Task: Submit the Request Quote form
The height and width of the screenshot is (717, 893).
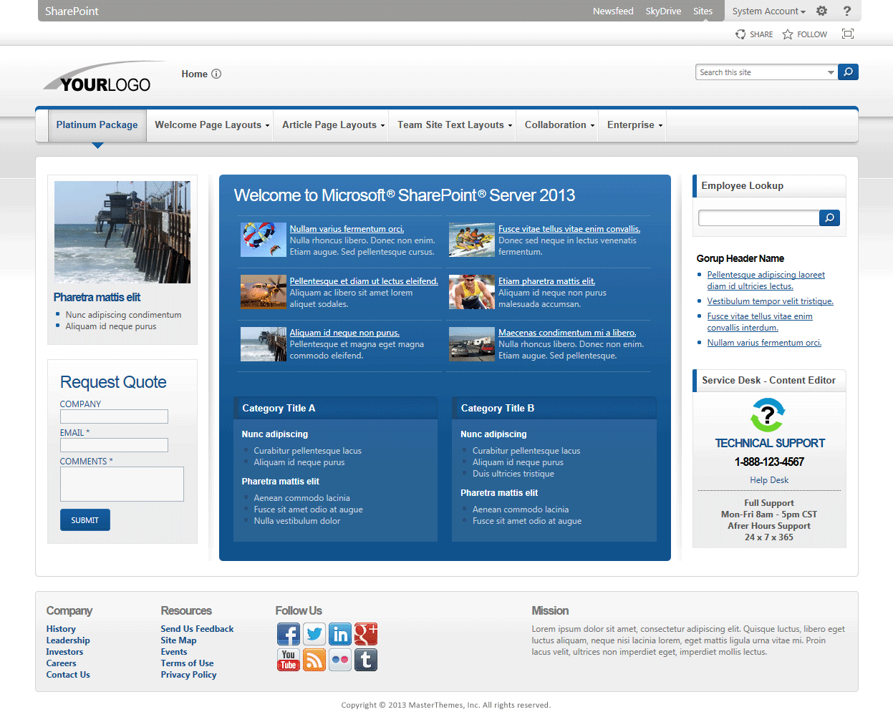Action: [x=85, y=520]
